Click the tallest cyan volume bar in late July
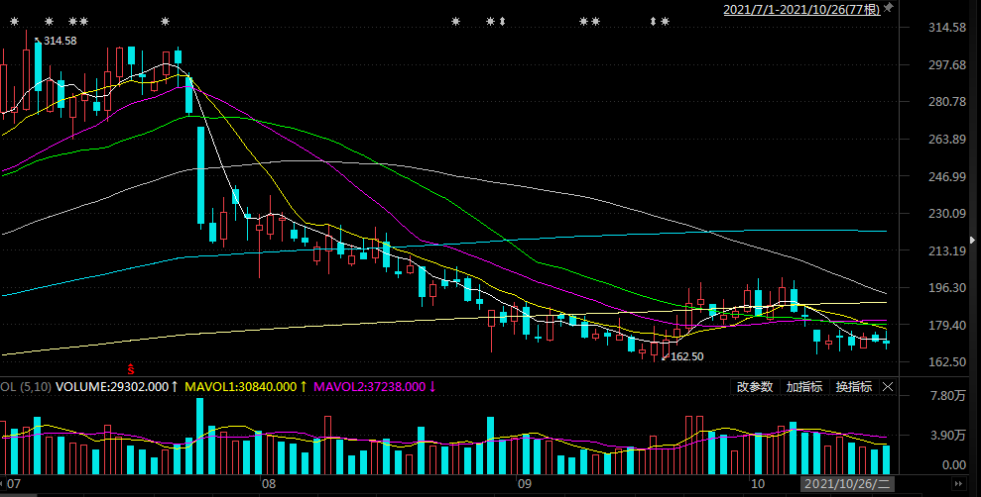 (x=200, y=436)
